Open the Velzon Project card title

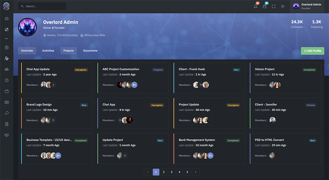[x=265, y=69]
